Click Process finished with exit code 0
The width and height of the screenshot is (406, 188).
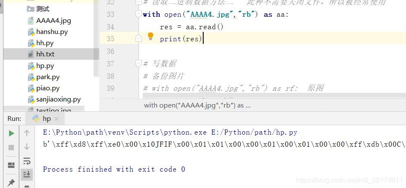coord(114,170)
